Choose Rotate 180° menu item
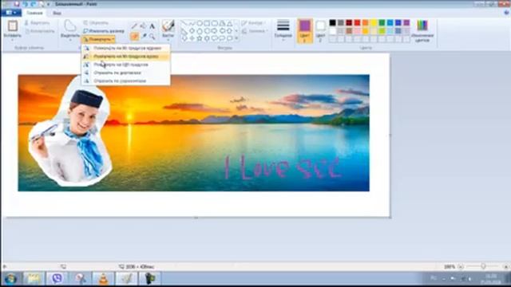Image resolution: width=511 pixels, height=287 pixels. click(126, 65)
